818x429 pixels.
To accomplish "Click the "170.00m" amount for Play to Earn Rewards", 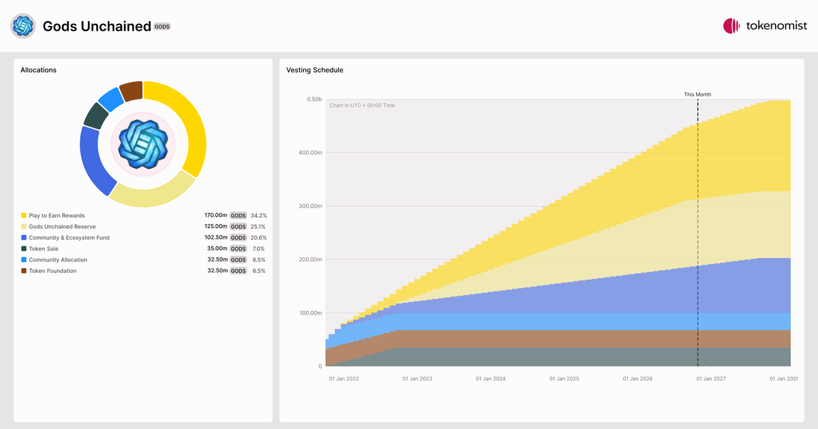I will (216, 216).
